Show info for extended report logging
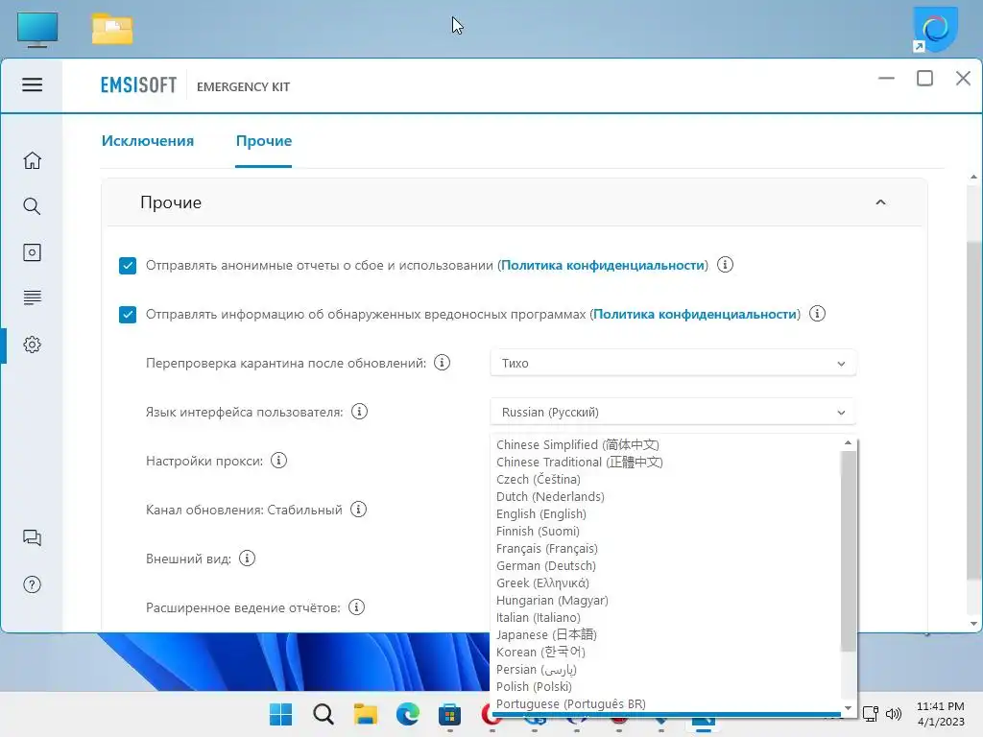 click(356, 606)
